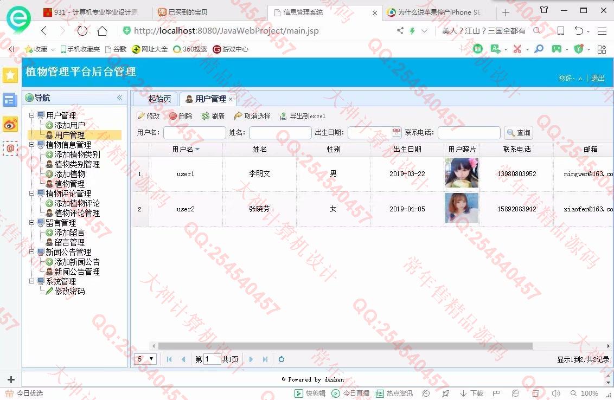Click the 删除 delete toolbar icon
The image size is (614, 400).
[x=173, y=116]
